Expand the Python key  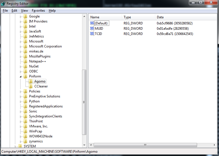tap(21, 102)
